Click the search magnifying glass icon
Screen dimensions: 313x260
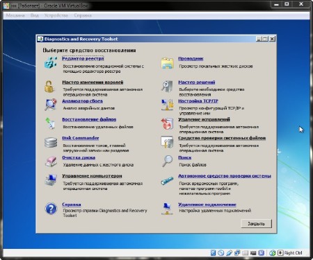(x=168, y=161)
